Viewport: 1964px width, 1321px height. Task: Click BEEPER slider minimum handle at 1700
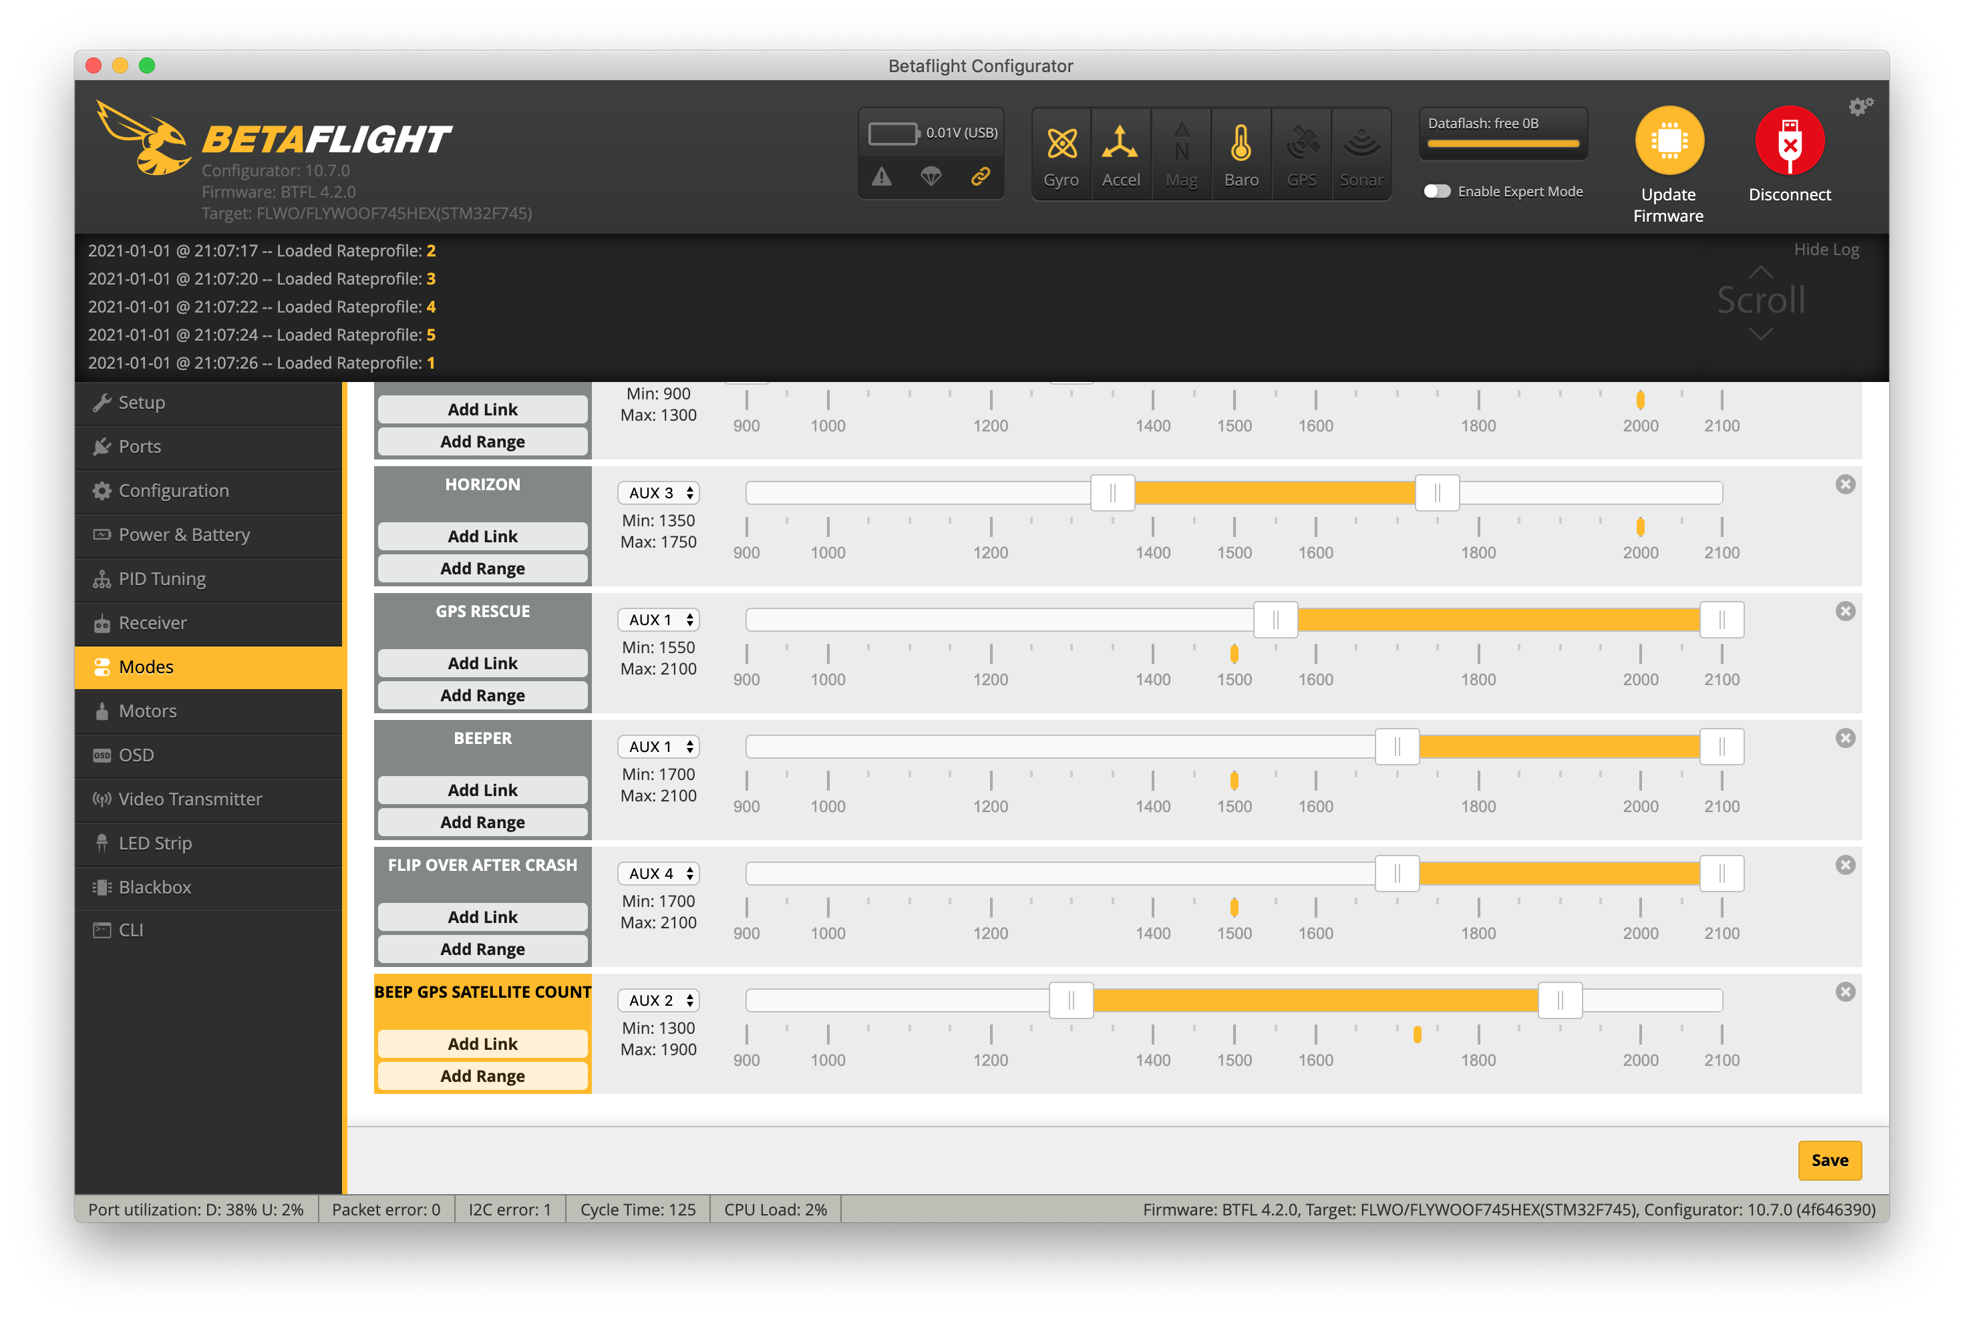(1397, 747)
